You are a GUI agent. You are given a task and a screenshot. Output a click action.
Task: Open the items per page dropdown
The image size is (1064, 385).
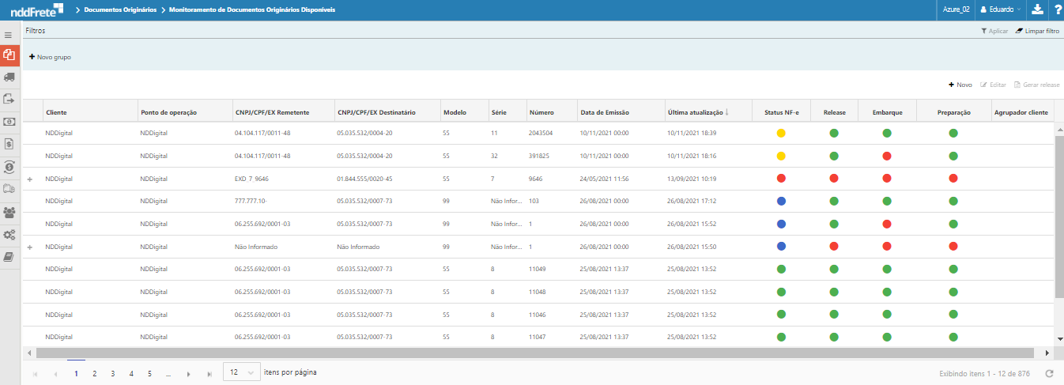pos(241,372)
